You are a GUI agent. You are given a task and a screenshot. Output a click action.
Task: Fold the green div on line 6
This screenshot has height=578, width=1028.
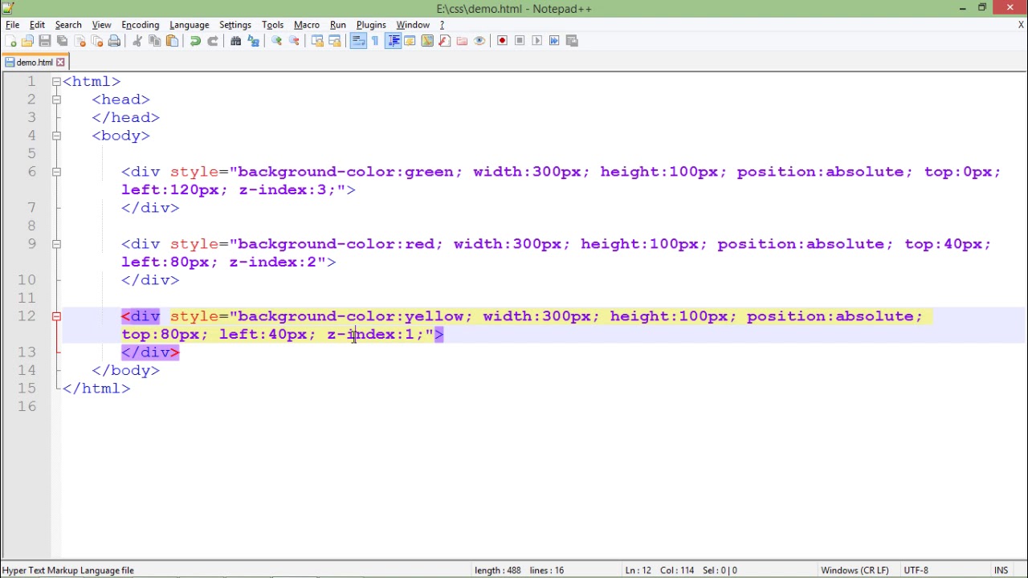(56, 172)
